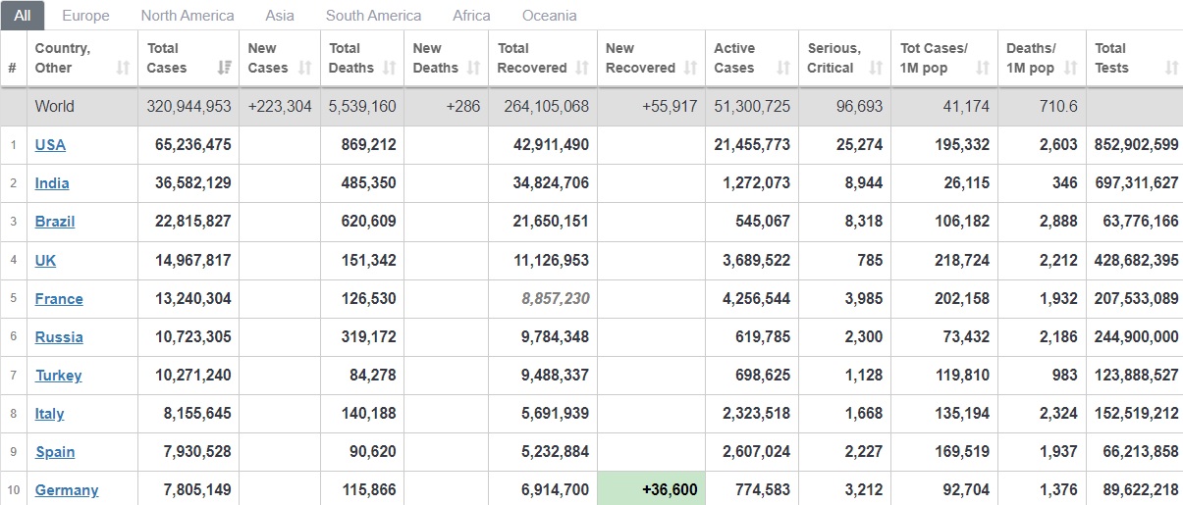
Task: Show the South America tab
Action: tap(373, 16)
